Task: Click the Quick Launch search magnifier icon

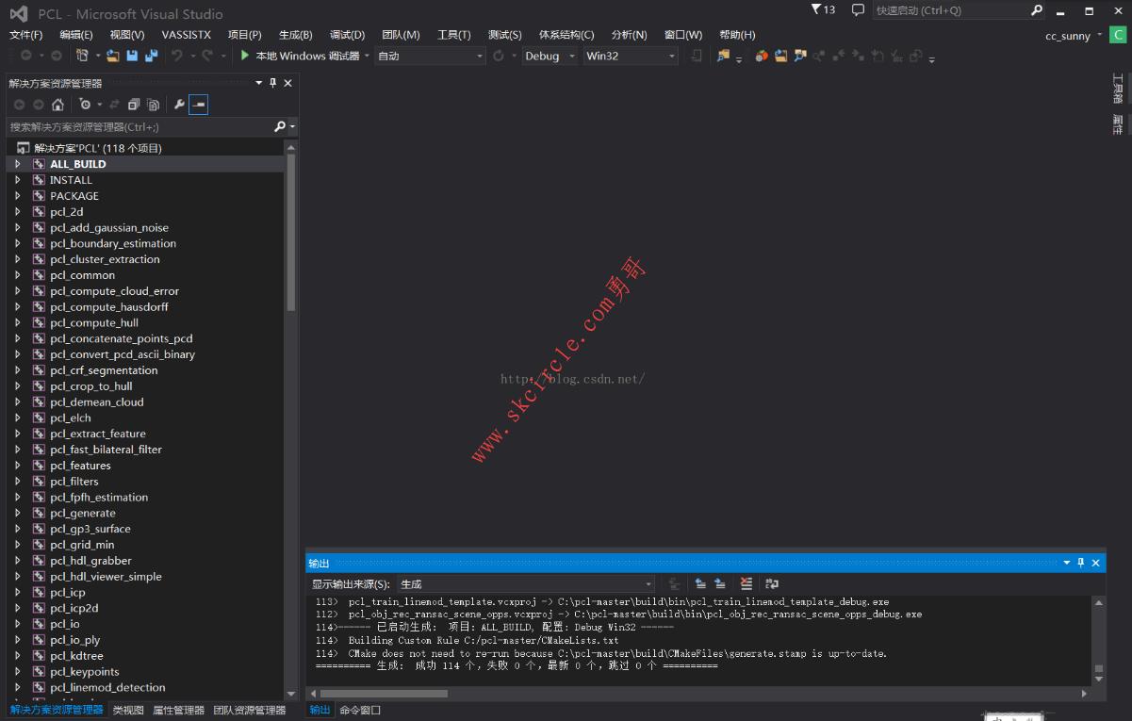Action: (1037, 10)
